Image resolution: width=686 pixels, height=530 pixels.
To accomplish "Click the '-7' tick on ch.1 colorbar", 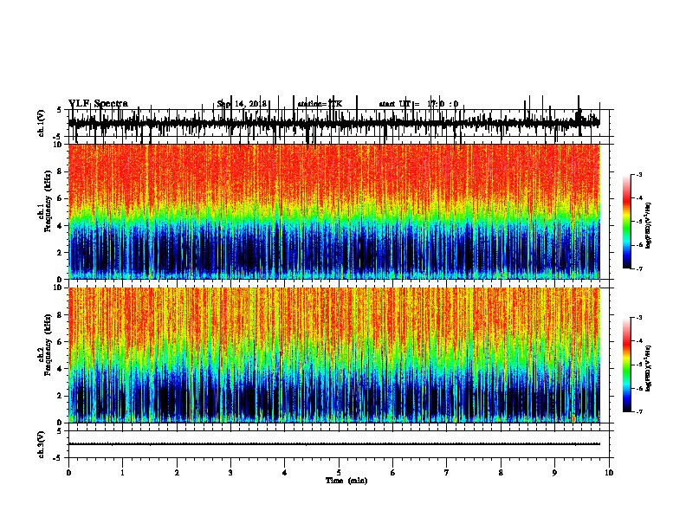I will coord(638,268).
